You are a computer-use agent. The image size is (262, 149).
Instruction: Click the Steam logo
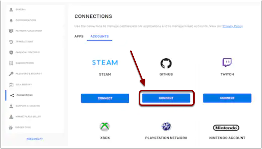point(105,63)
